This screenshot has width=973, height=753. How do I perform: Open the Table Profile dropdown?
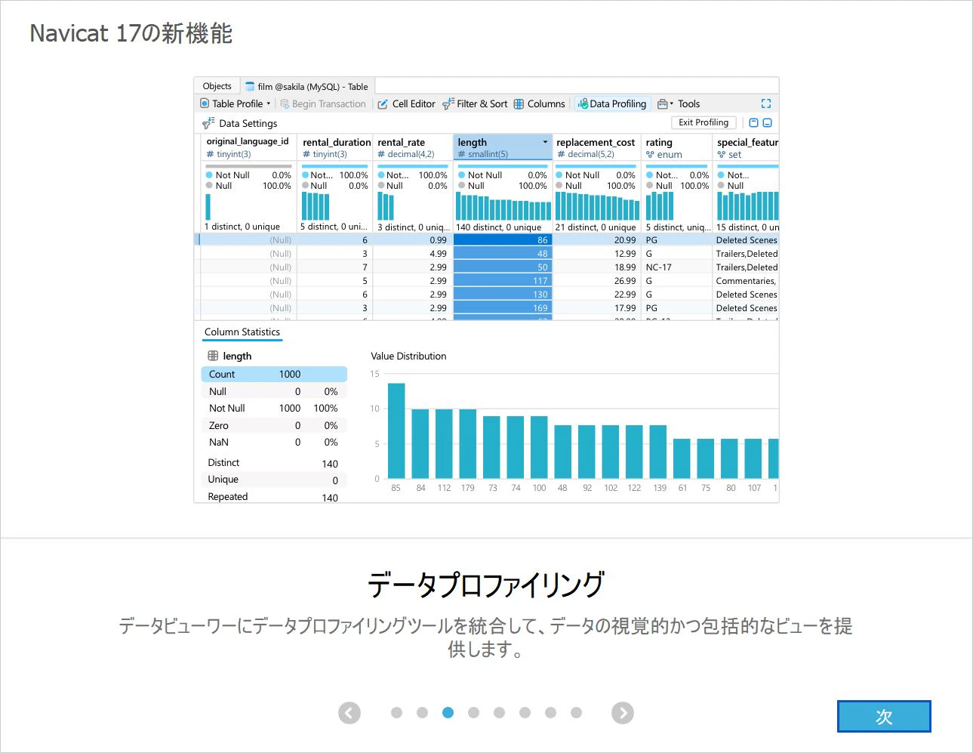235,103
